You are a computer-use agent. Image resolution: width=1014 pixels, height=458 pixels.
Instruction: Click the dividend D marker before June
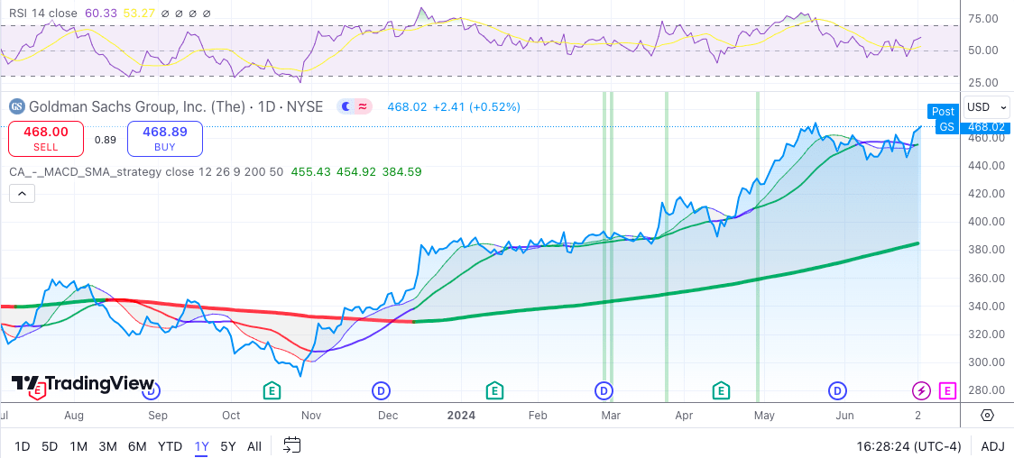point(837,390)
